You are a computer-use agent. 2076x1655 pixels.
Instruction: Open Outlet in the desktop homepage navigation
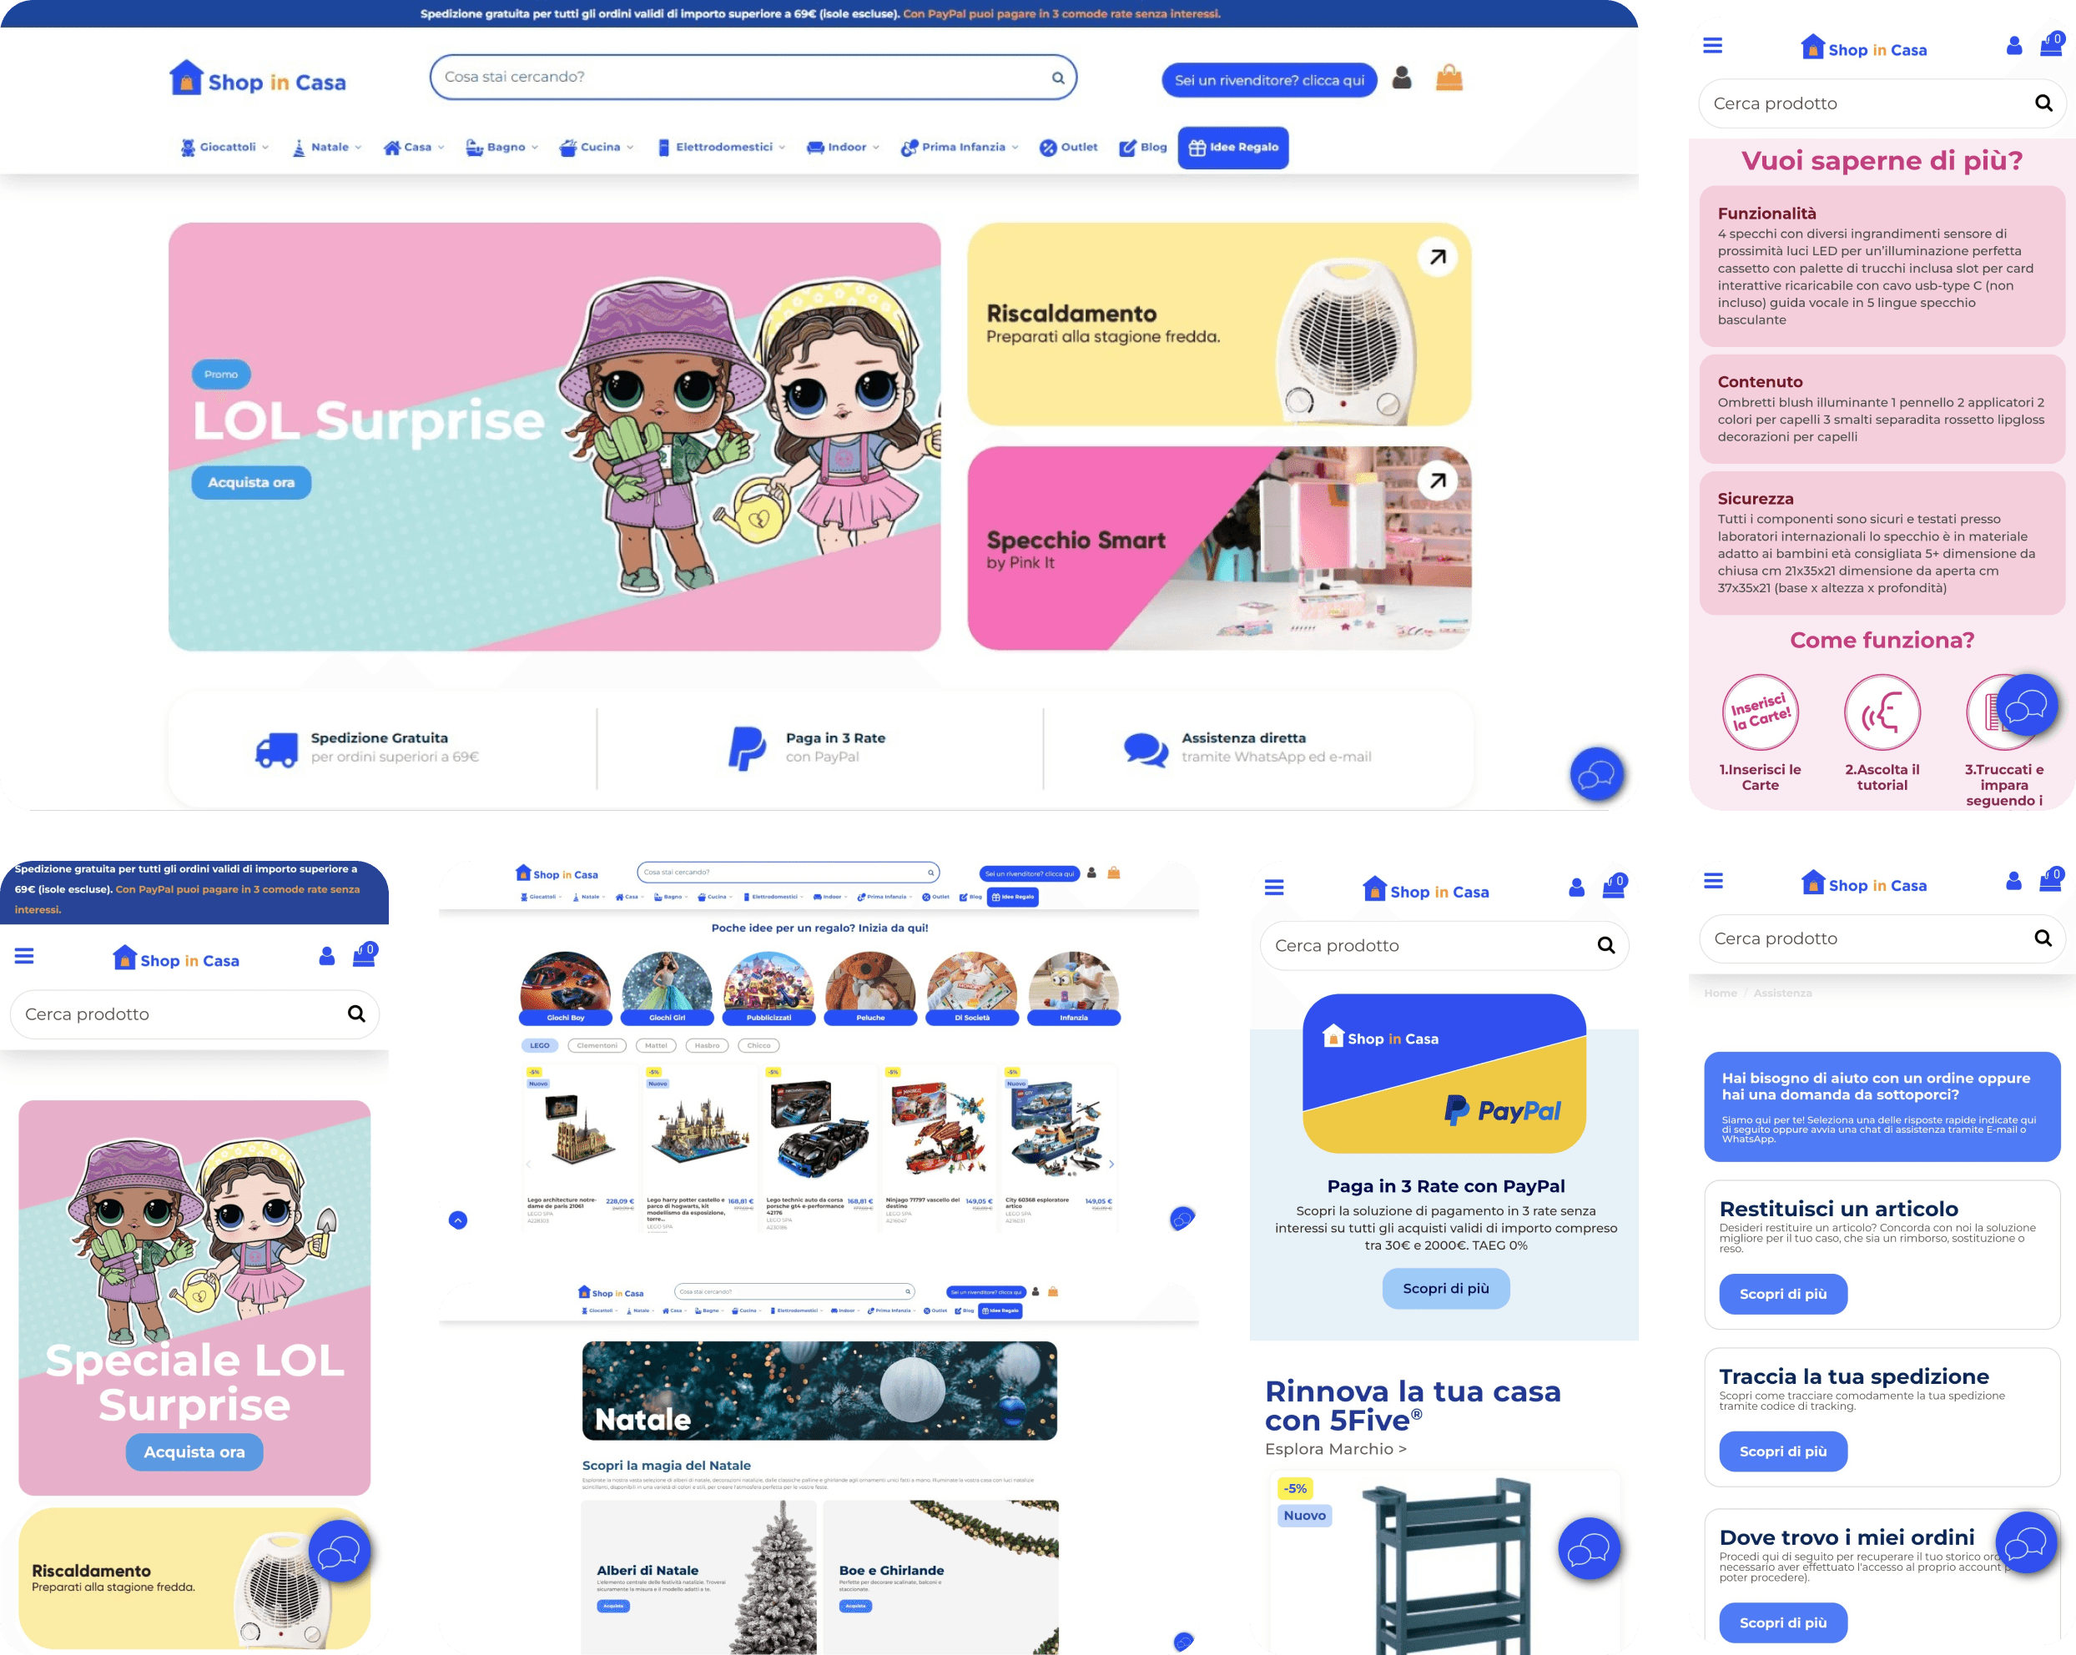coord(1069,148)
